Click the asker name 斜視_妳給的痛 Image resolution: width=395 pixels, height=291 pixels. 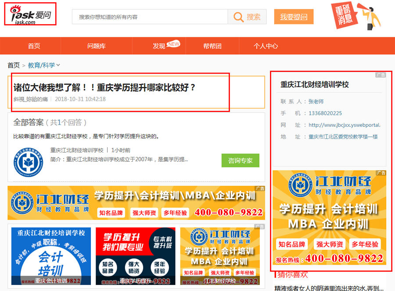point(30,99)
